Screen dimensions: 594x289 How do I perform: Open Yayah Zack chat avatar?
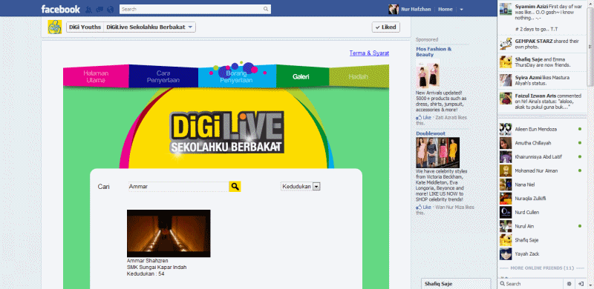click(x=506, y=254)
